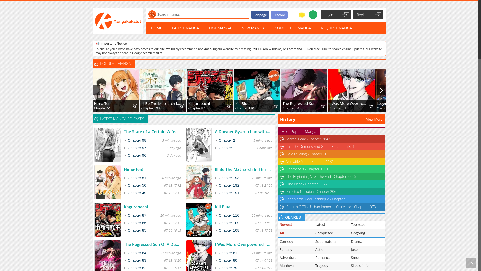Viewport: 481px width, 271px height.
Task: Click thumbs-up icon beside Popular Manga
Action: click(x=96, y=64)
